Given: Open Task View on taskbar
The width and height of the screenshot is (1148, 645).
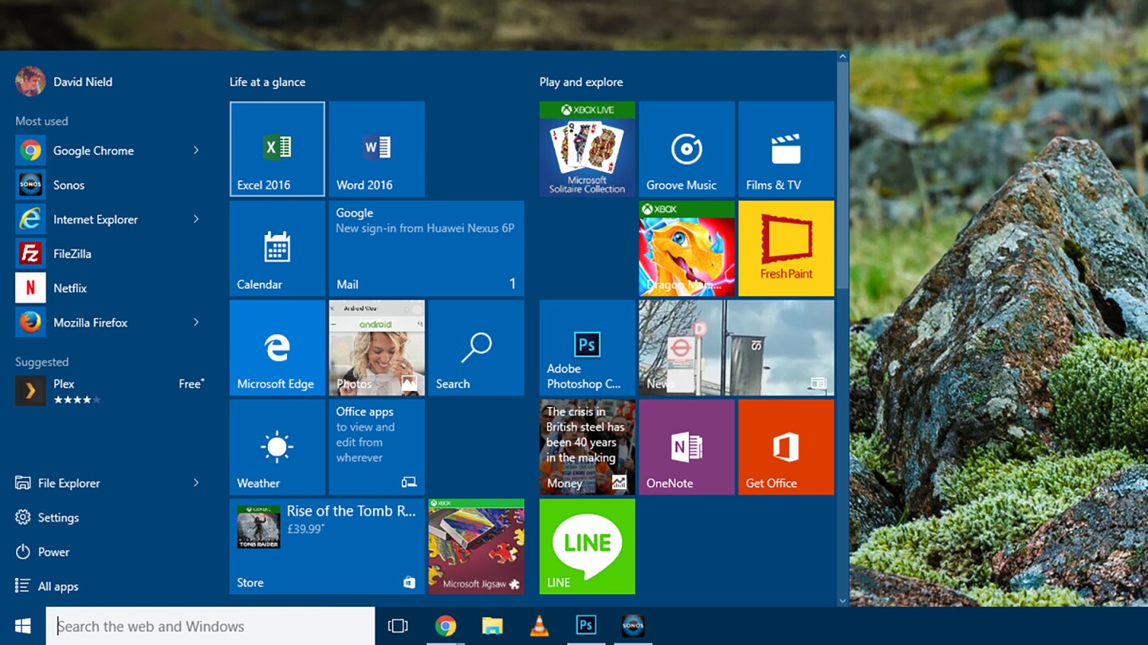Looking at the screenshot, I should (x=398, y=626).
